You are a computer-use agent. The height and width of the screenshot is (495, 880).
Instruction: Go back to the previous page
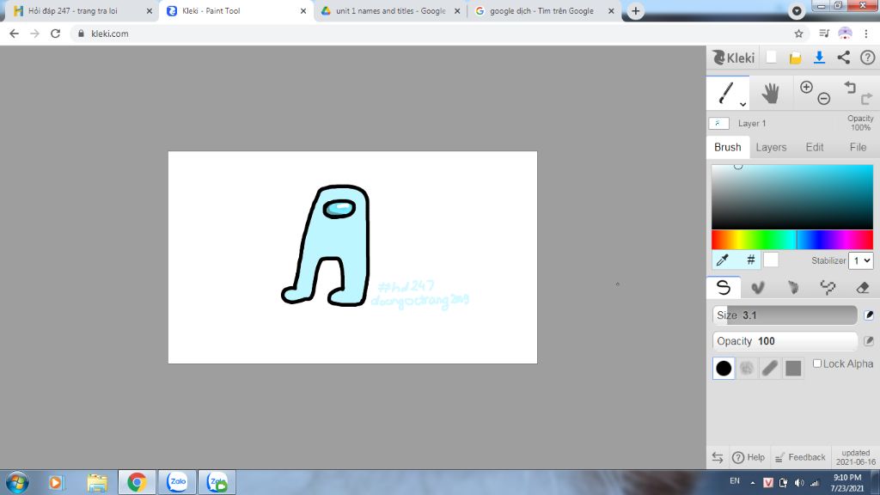tap(14, 34)
